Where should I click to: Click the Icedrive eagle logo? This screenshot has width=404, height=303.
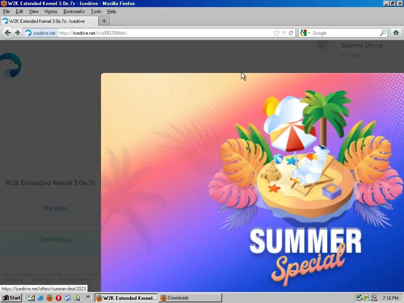pyautogui.click(x=11, y=65)
